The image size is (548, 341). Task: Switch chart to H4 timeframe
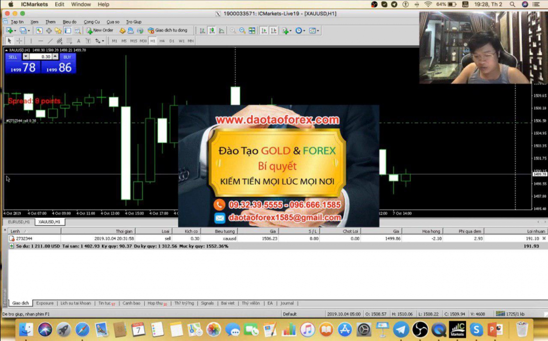(x=162, y=41)
